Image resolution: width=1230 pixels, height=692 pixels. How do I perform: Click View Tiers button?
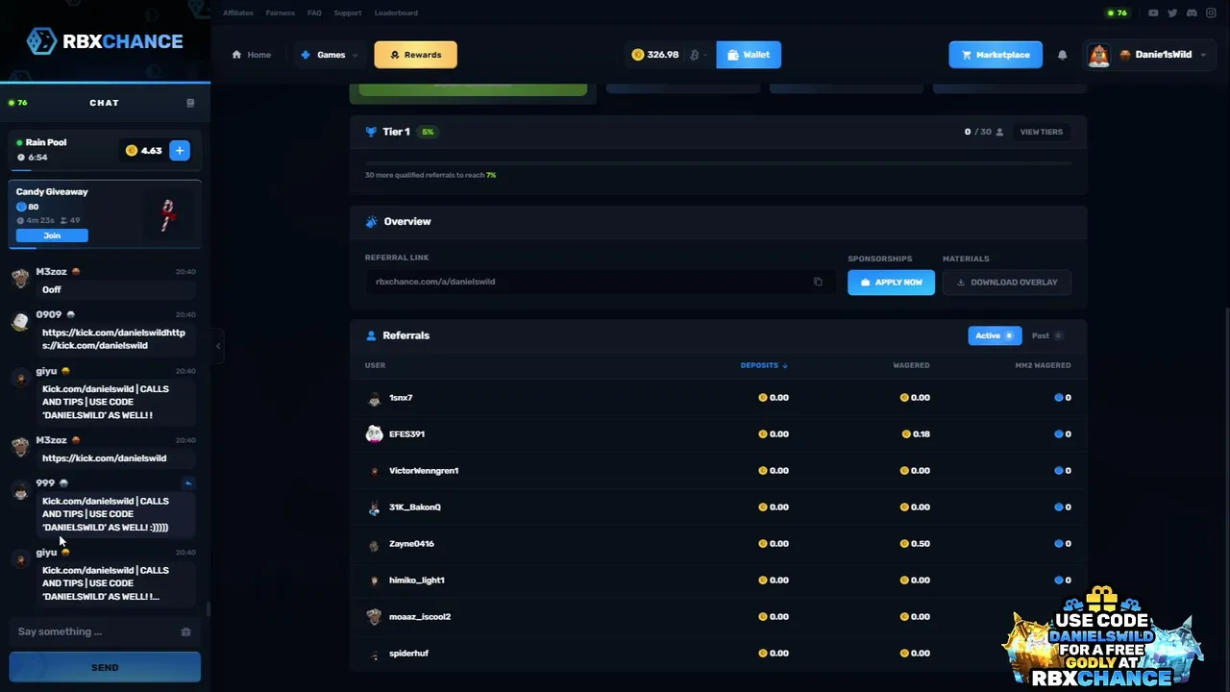coord(1042,132)
